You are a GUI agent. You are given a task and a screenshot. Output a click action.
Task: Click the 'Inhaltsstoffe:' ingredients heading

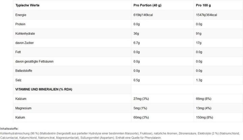tap(9, 129)
